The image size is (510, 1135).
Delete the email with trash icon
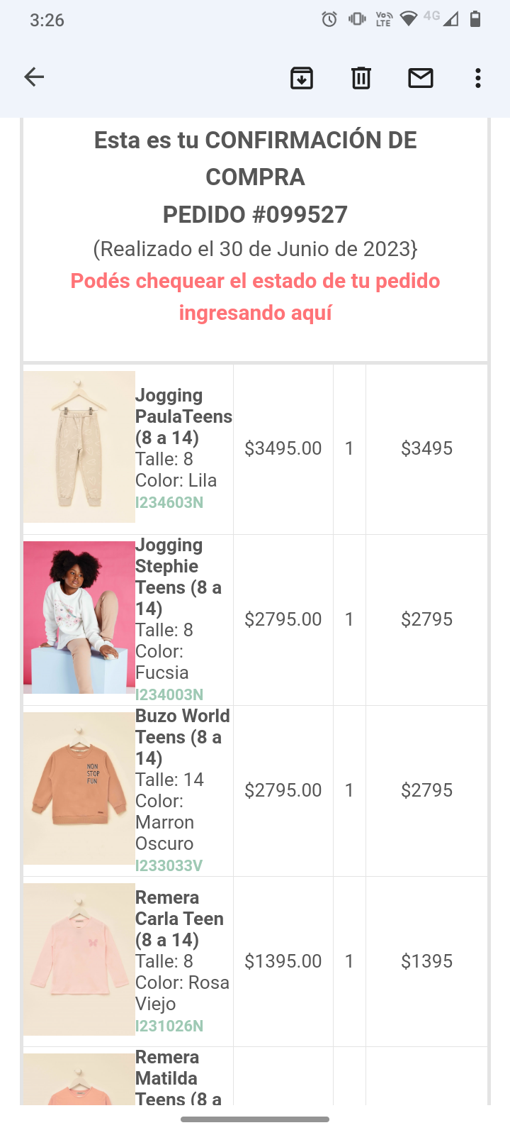pos(361,78)
